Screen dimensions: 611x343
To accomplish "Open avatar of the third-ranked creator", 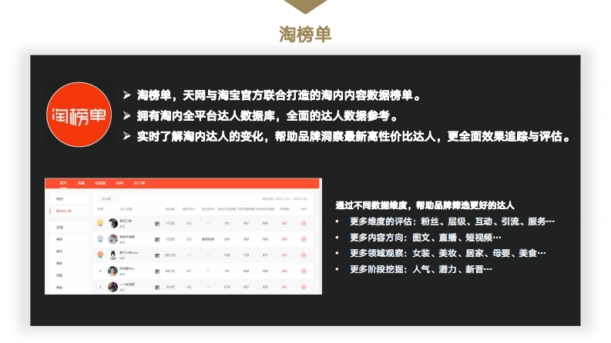I will click(x=113, y=255).
